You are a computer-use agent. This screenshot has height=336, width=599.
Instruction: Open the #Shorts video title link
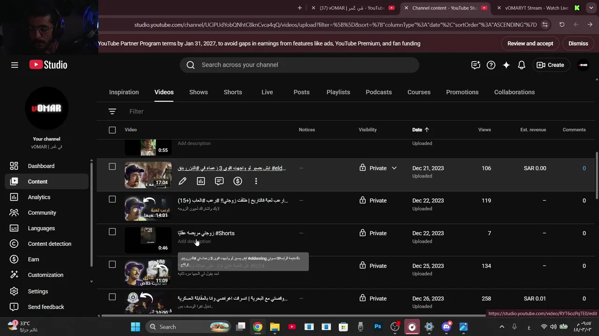coord(206,233)
